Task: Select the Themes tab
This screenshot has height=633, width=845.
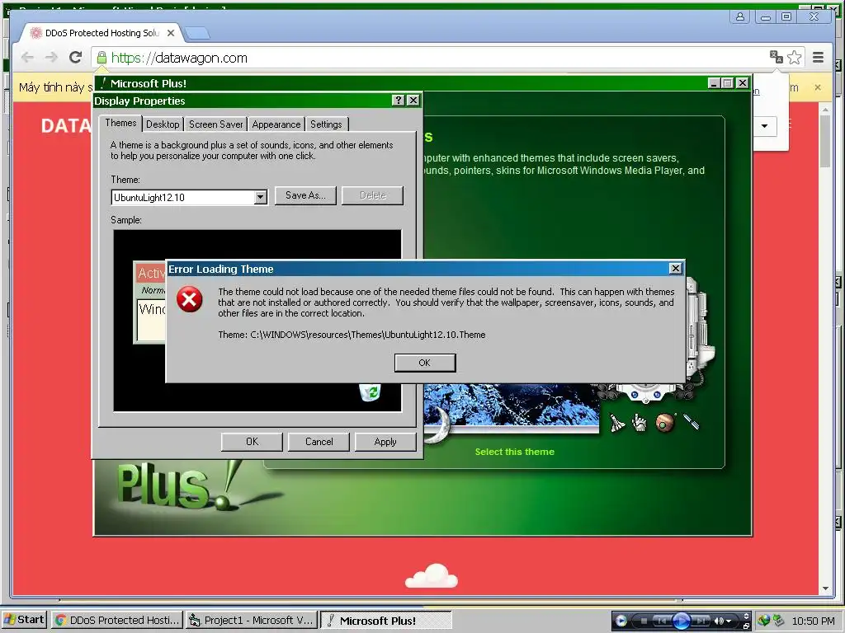Action: 120,124
